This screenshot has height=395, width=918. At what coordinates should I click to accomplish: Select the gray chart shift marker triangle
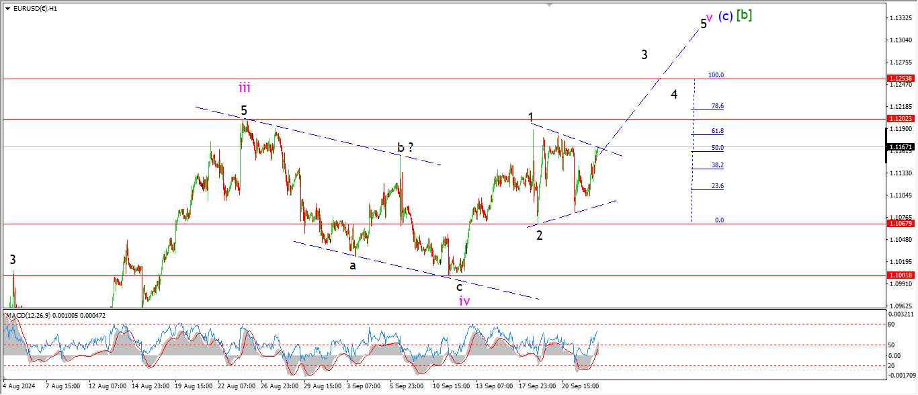pyautogui.click(x=551, y=5)
